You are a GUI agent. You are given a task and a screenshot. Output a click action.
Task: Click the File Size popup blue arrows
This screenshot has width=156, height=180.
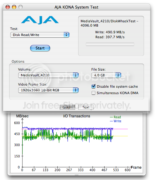(118, 75)
